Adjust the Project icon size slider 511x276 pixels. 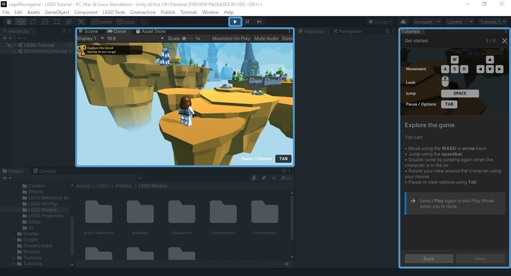(x=278, y=264)
